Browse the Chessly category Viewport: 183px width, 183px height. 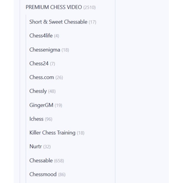coord(38,91)
